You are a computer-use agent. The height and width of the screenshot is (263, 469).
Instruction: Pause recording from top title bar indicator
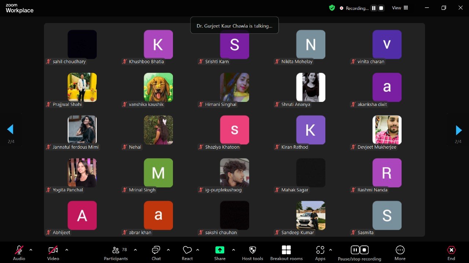tap(374, 8)
